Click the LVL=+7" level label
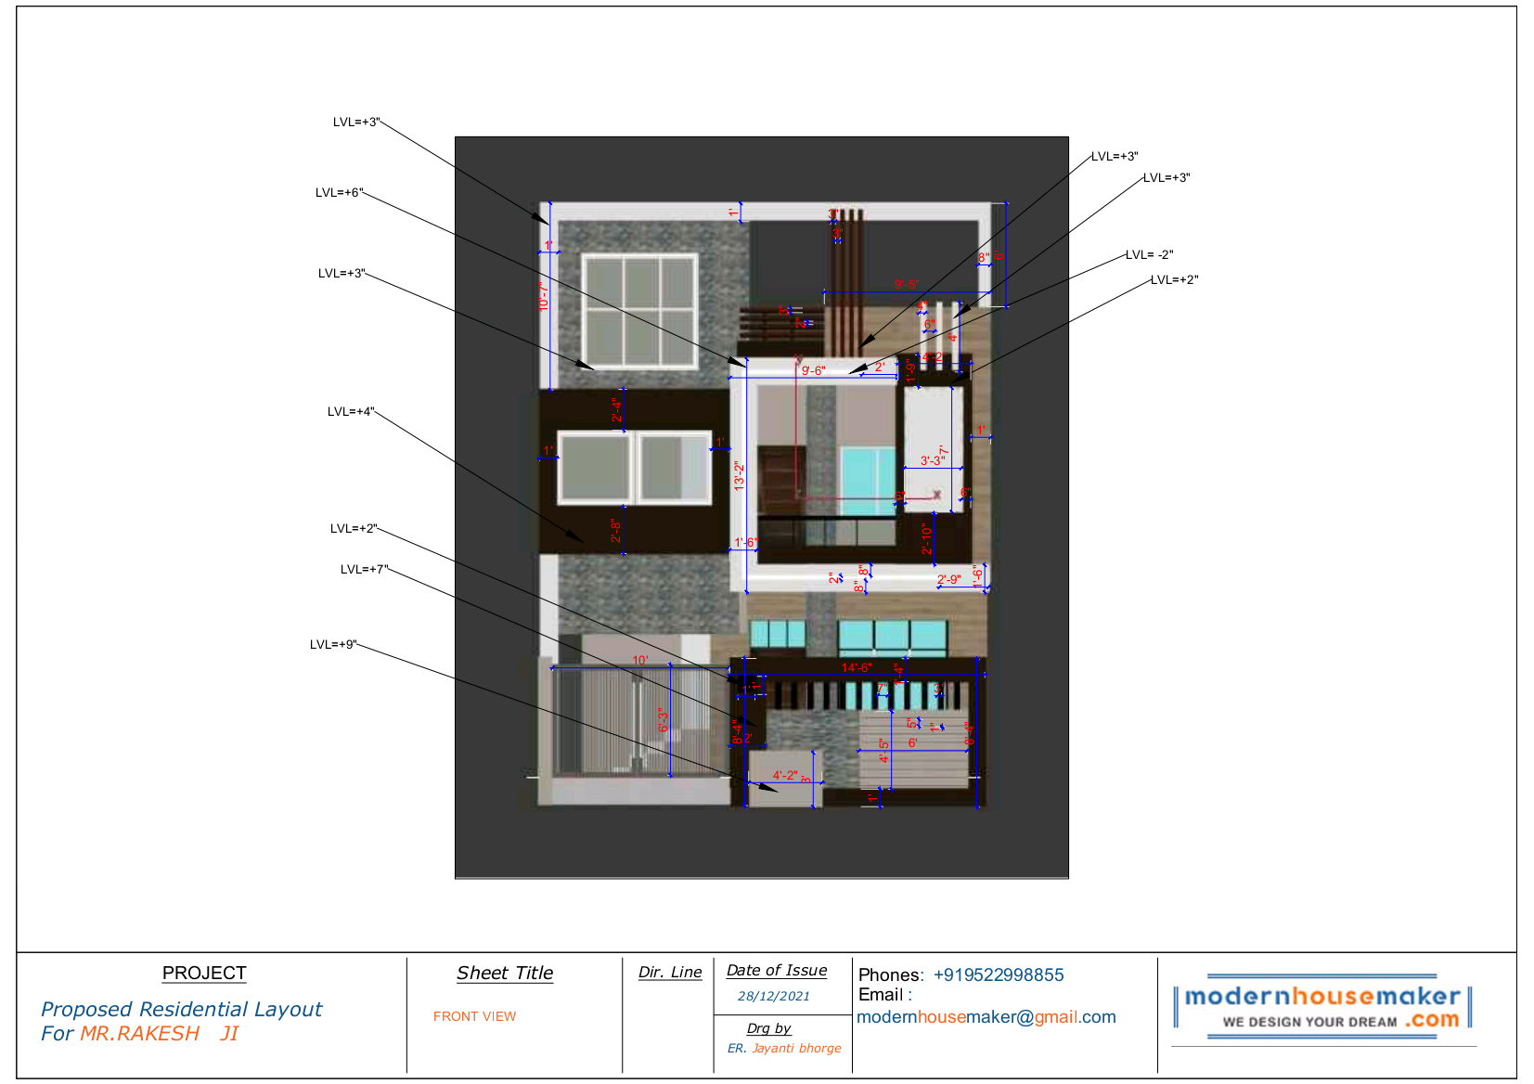Image resolution: width=1534 pixels, height=1084 pixels. point(365,570)
